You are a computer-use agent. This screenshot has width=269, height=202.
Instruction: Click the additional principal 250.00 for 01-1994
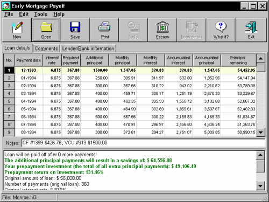(95, 78)
